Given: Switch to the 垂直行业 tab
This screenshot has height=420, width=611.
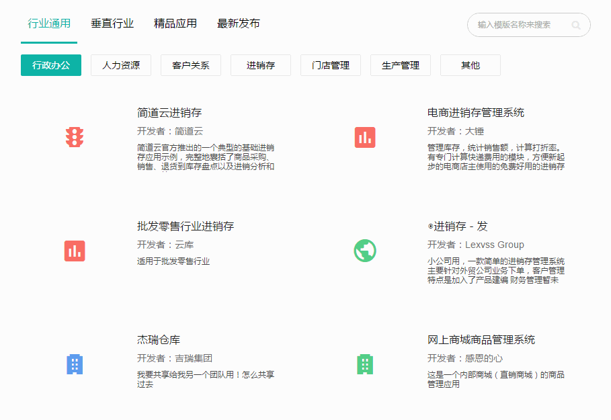Looking at the screenshot, I should [112, 24].
